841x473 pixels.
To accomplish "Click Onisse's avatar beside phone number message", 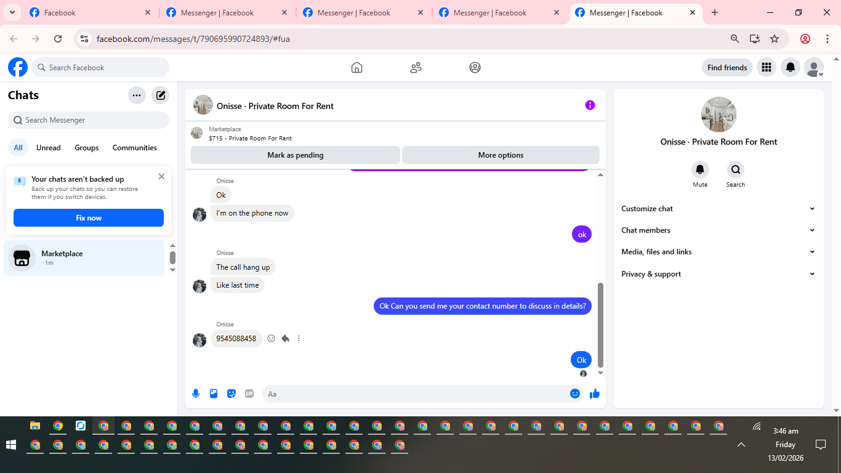I will click(199, 340).
